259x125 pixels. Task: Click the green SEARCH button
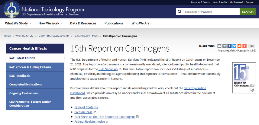click(248, 12)
